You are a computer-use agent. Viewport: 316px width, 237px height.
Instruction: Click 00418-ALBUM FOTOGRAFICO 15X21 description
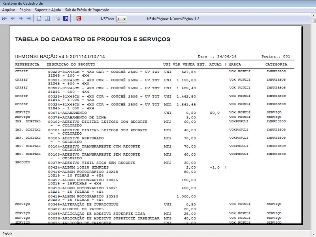coord(83,188)
